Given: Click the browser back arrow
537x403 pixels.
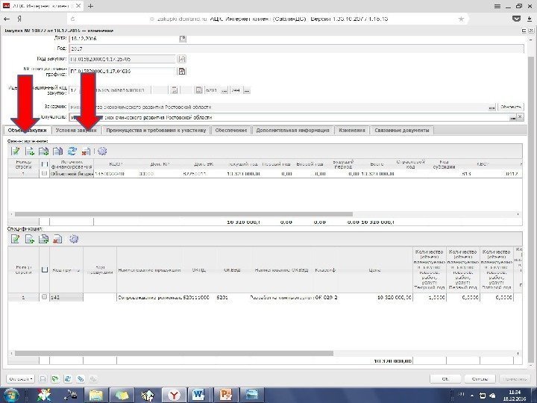Looking at the screenshot, I should click(7, 19).
